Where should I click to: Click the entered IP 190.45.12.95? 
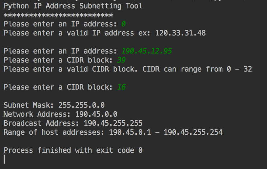coord(147,51)
